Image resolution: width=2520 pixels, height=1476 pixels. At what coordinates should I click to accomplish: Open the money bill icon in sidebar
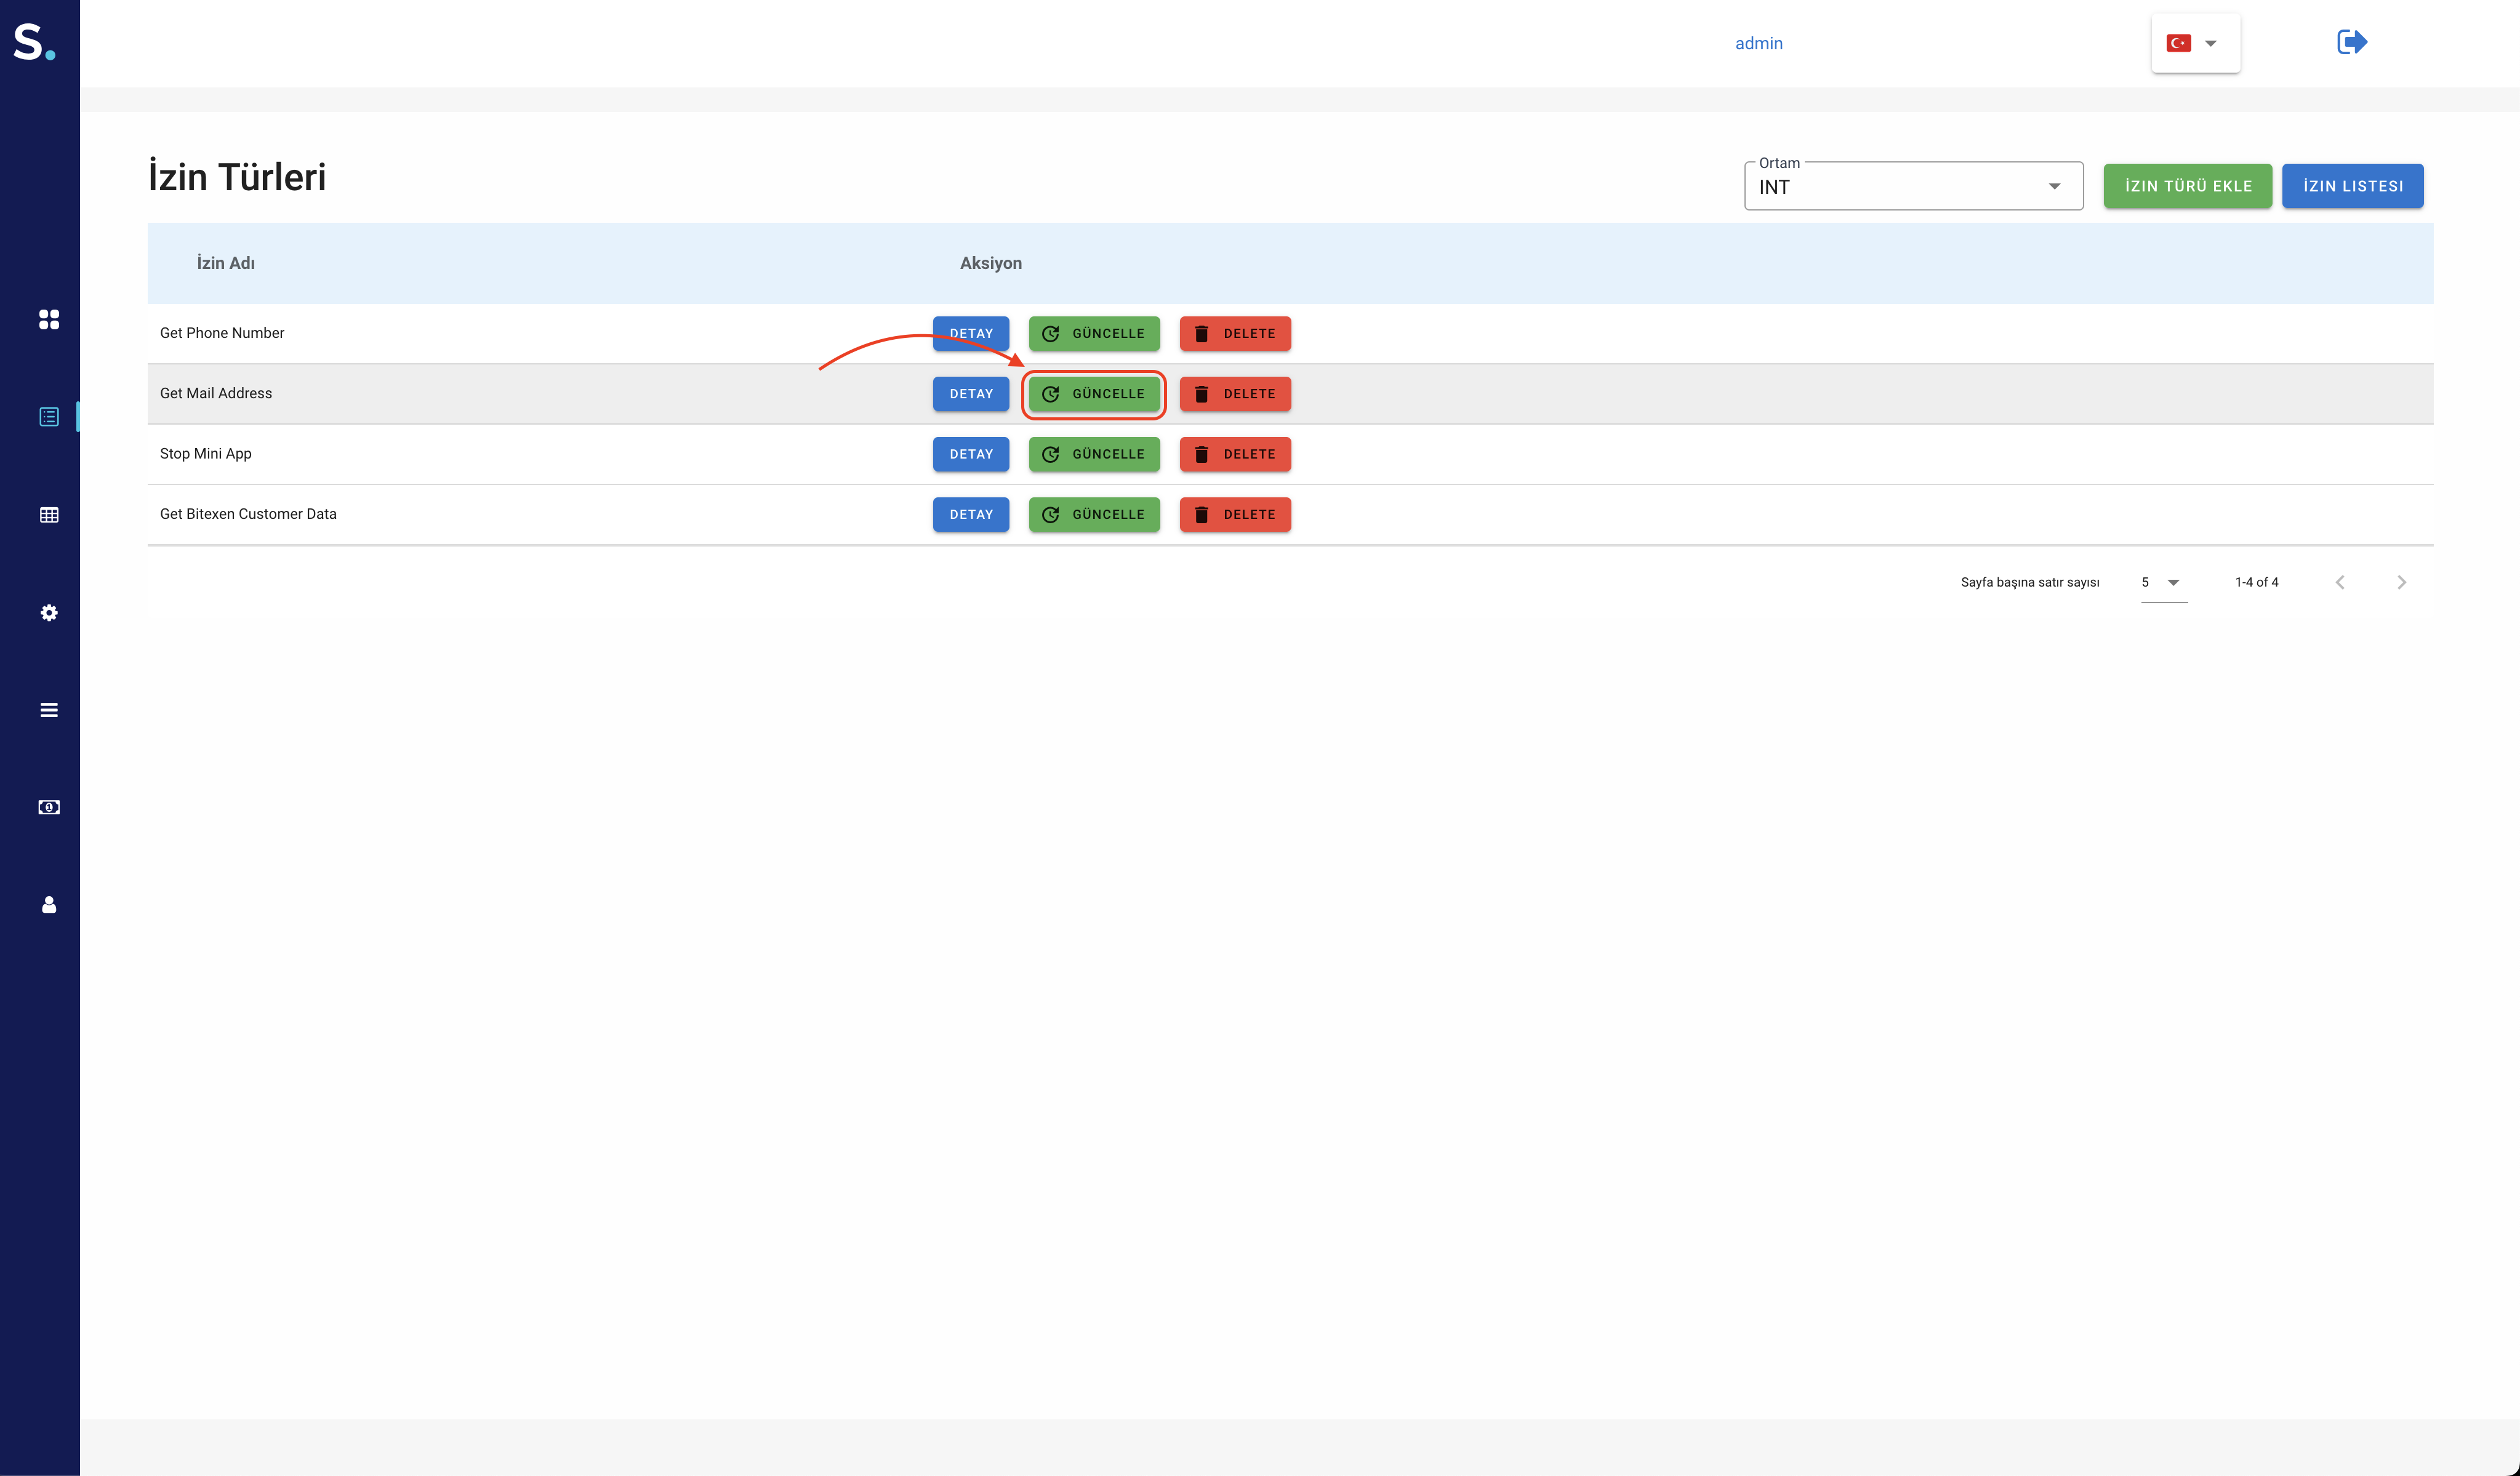point(48,807)
